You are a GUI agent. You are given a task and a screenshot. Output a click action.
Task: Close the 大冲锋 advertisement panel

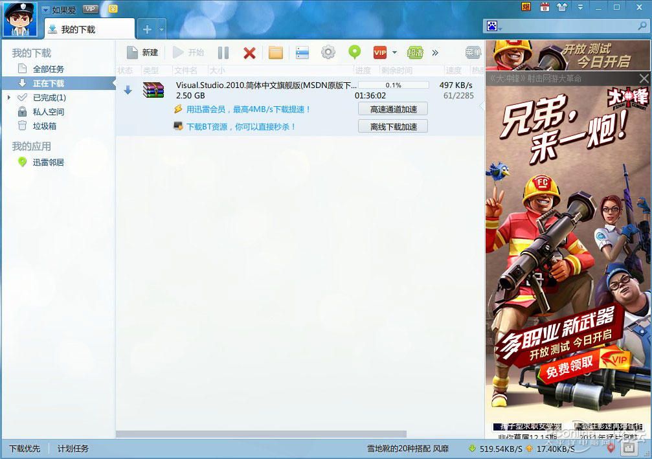click(644, 78)
